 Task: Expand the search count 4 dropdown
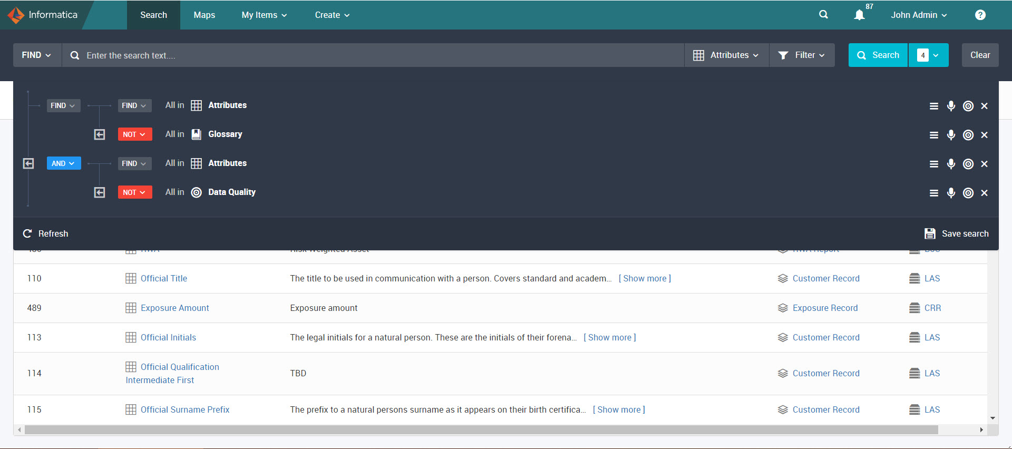(x=928, y=55)
